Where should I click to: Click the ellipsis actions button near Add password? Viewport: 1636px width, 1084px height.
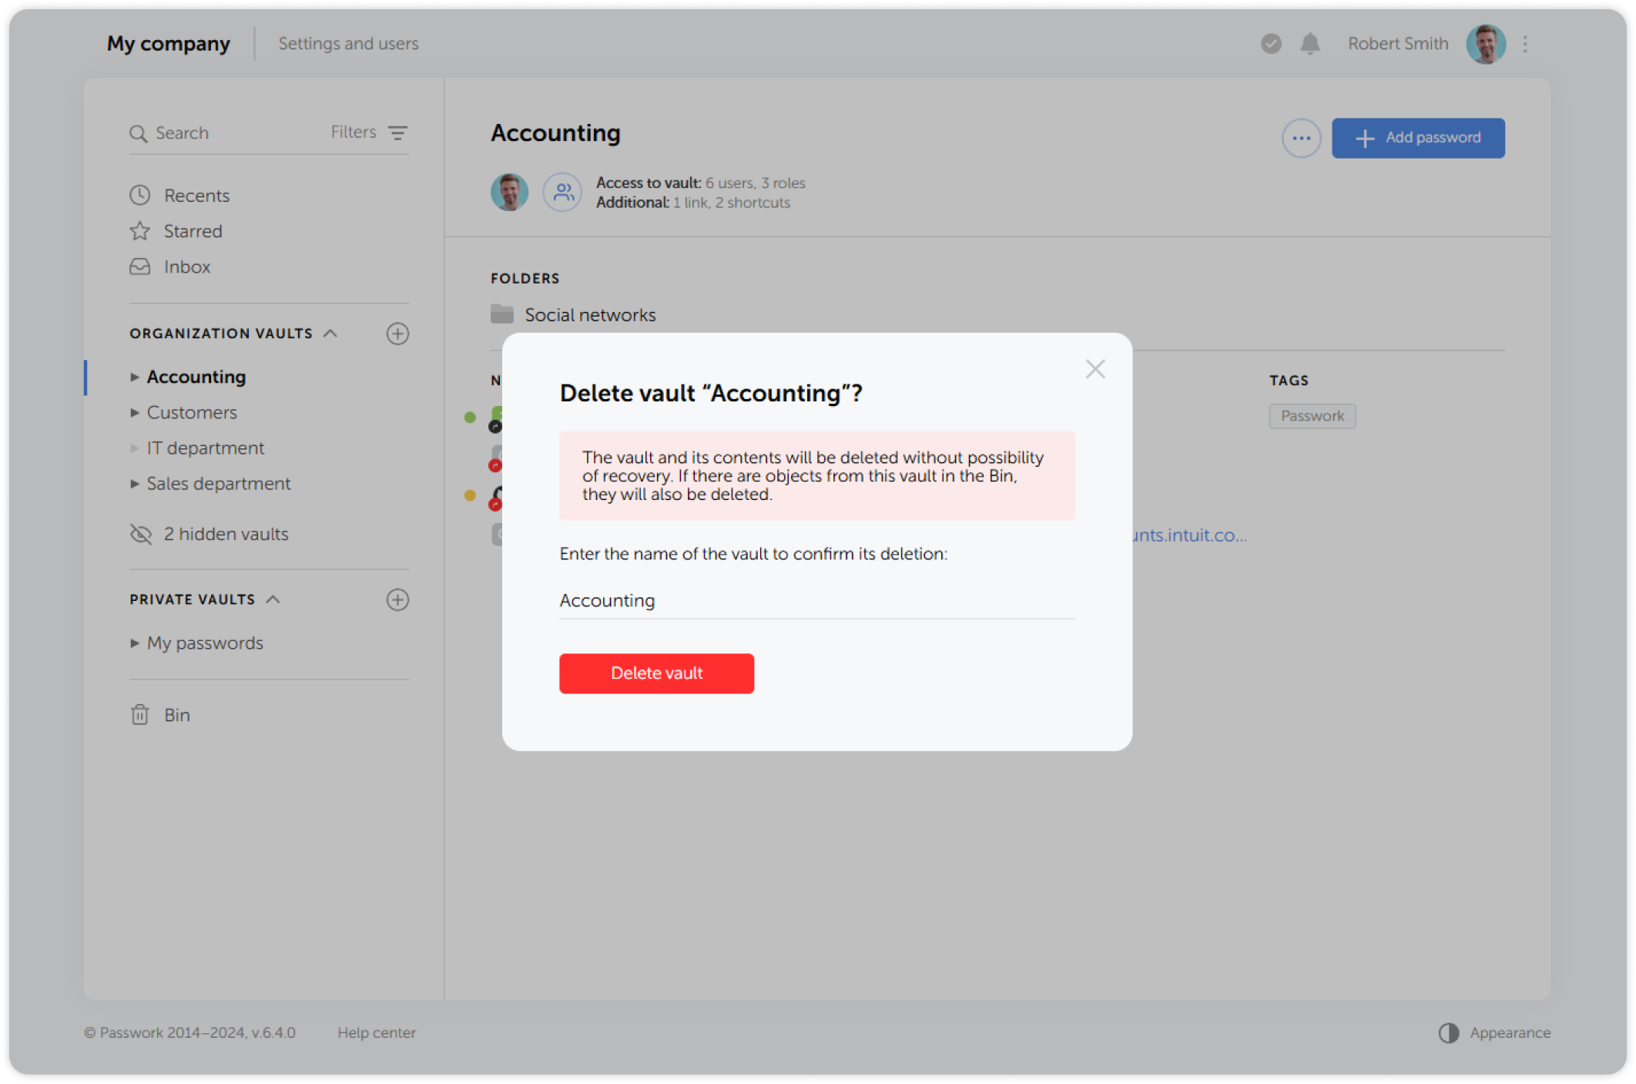[x=1301, y=138]
